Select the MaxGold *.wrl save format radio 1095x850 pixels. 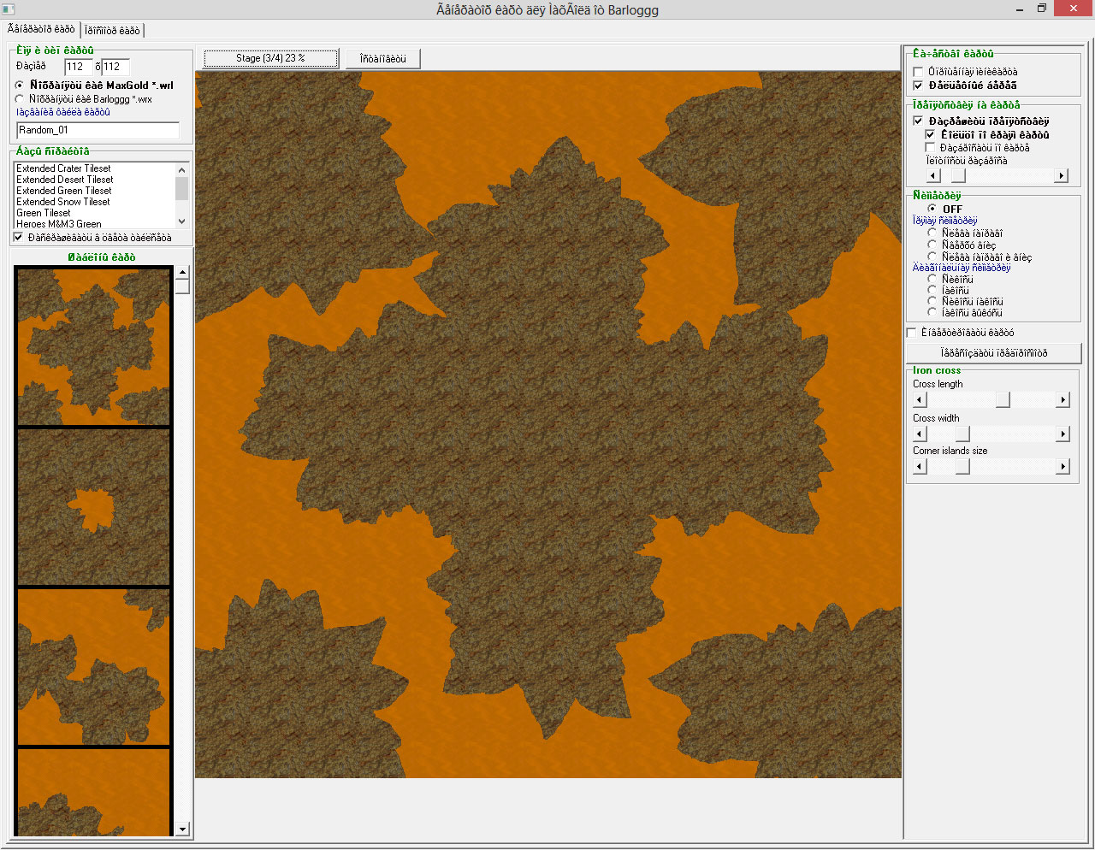coord(20,86)
